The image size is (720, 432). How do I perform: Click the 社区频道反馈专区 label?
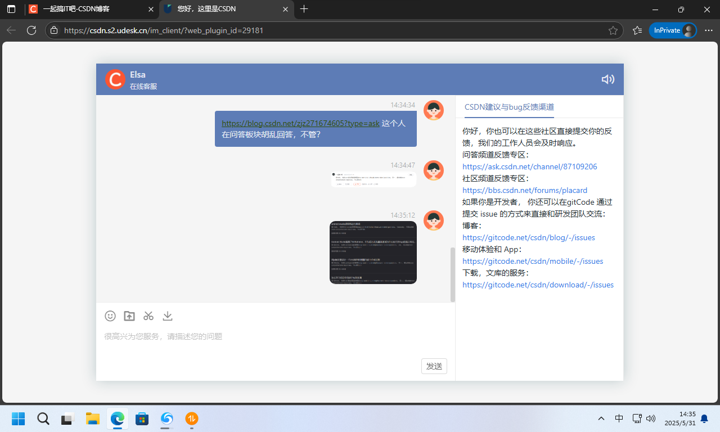point(496,178)
